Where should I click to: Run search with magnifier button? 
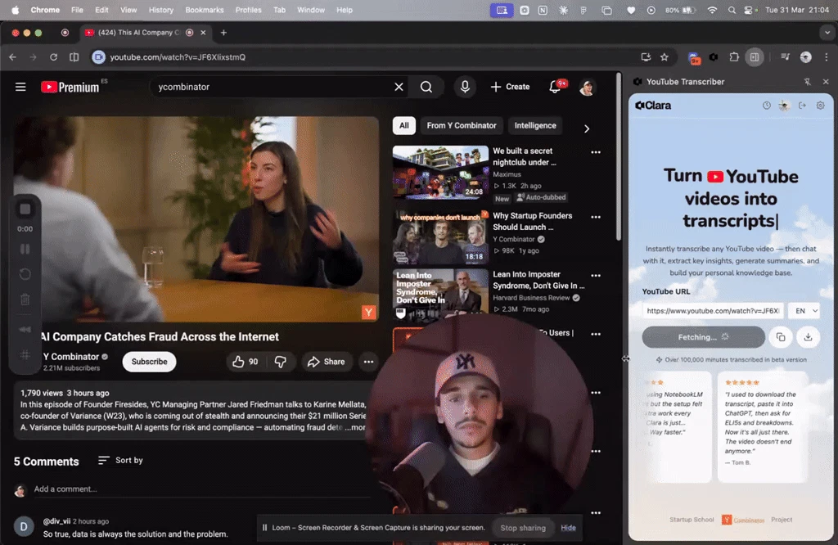point(426,87)
